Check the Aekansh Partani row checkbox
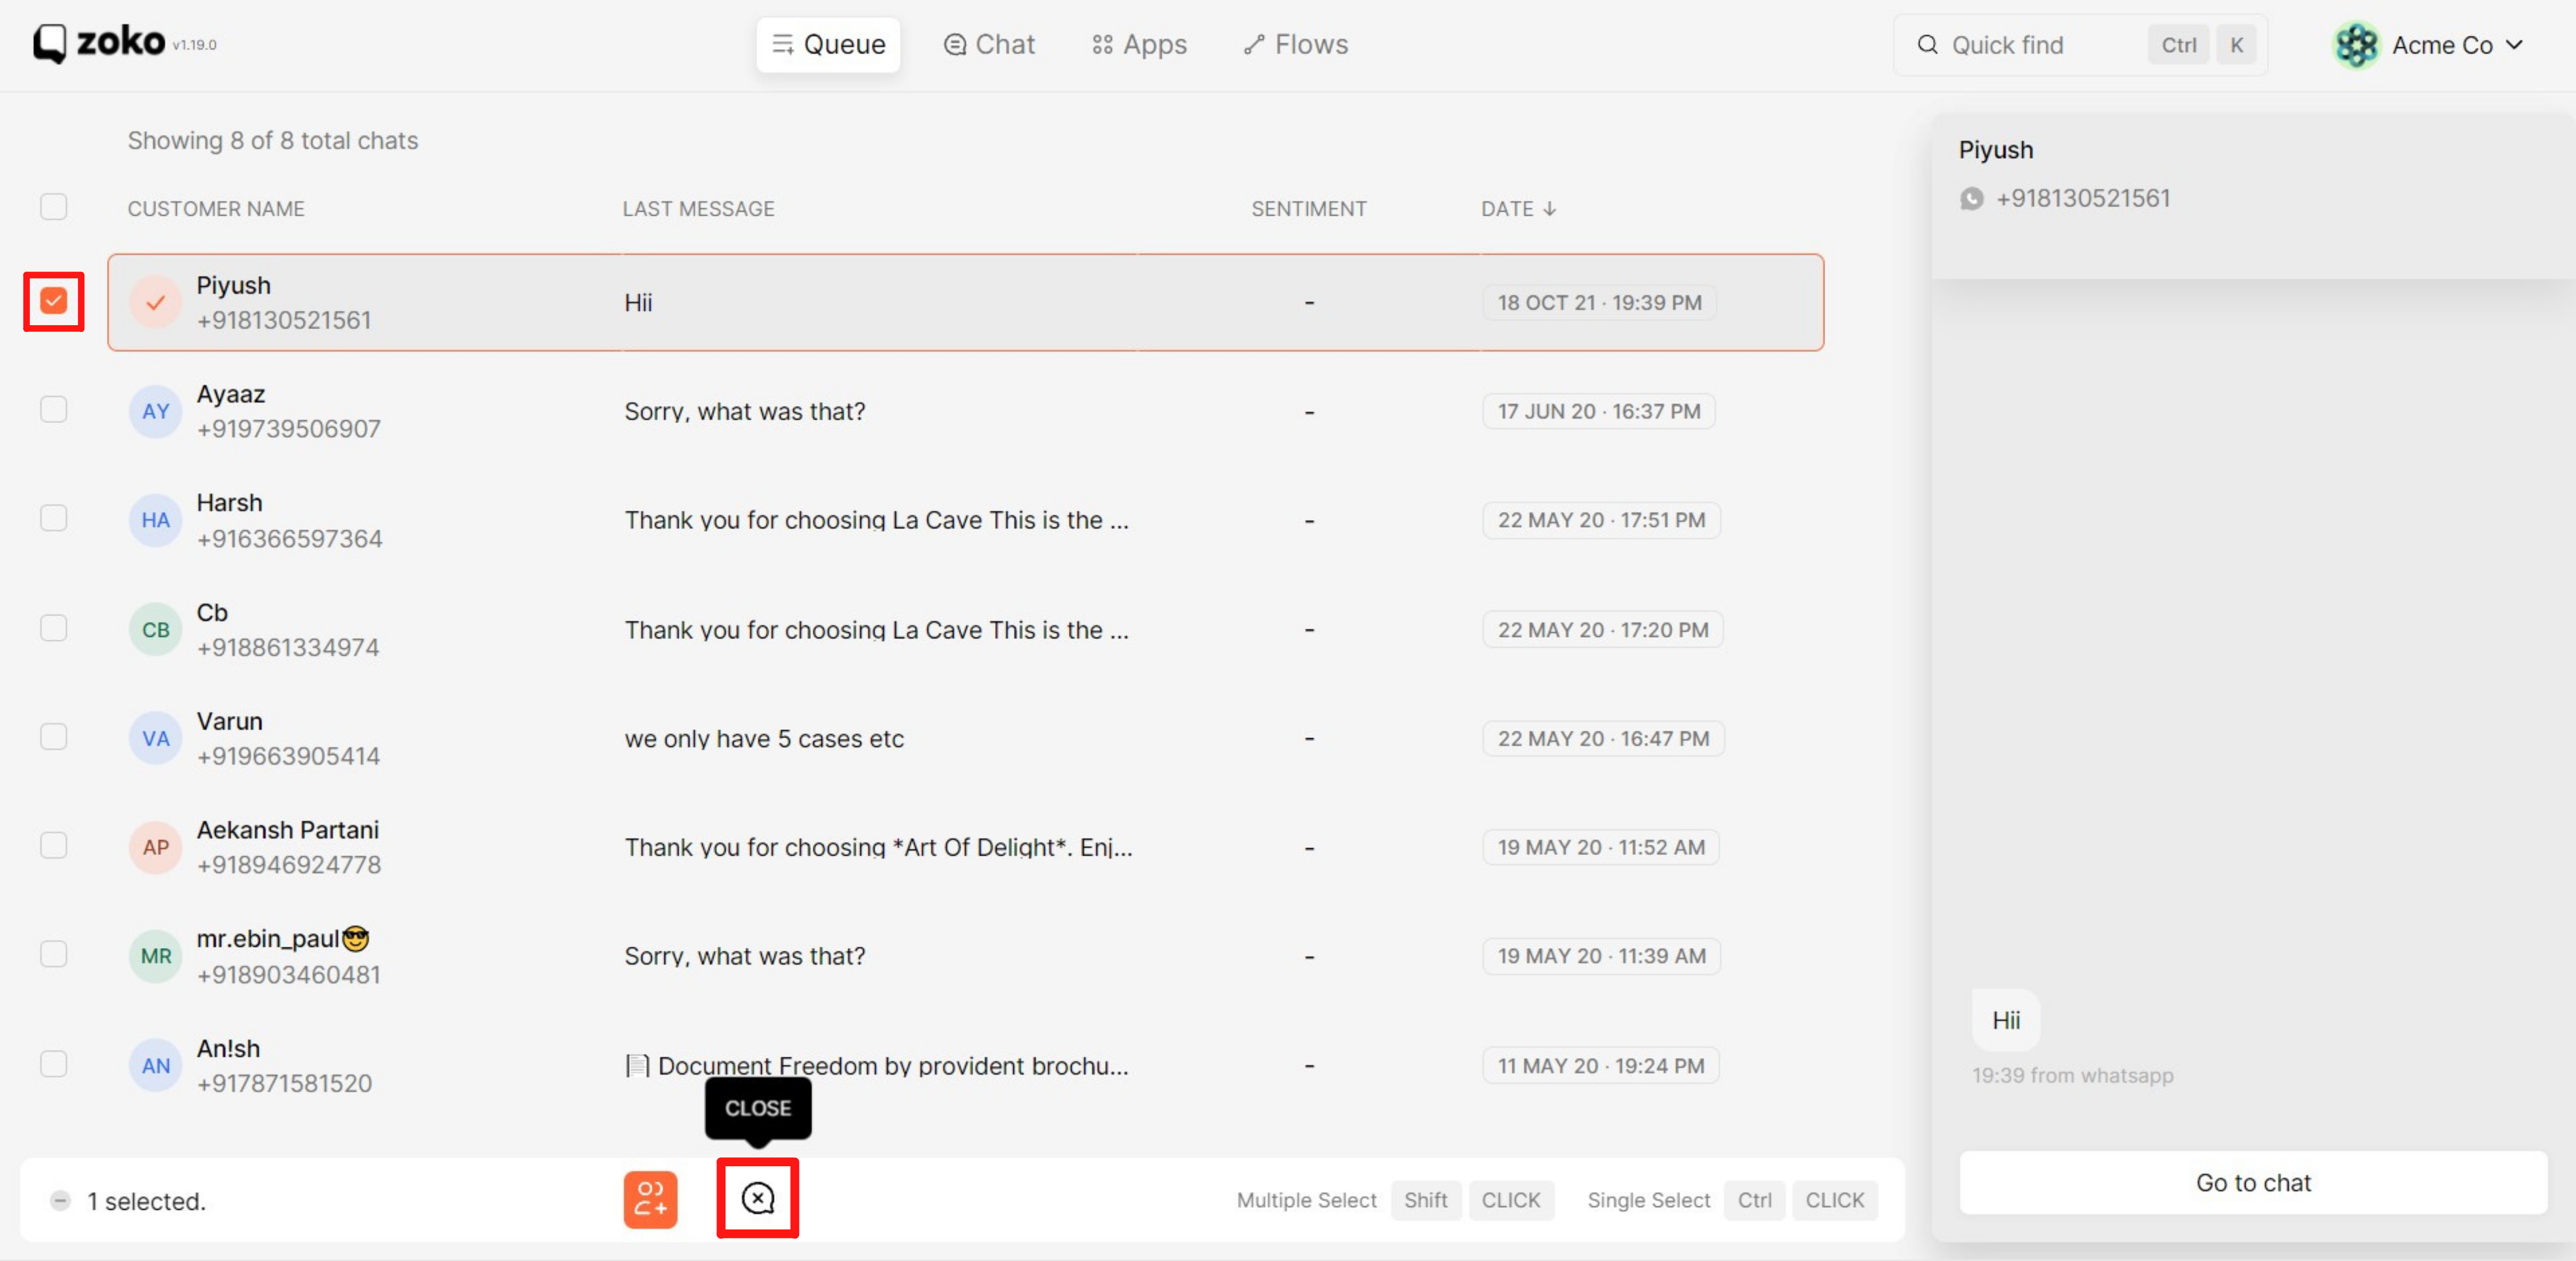The width and height of the screenshot is (2576, 1261). [x=54, y=845]
